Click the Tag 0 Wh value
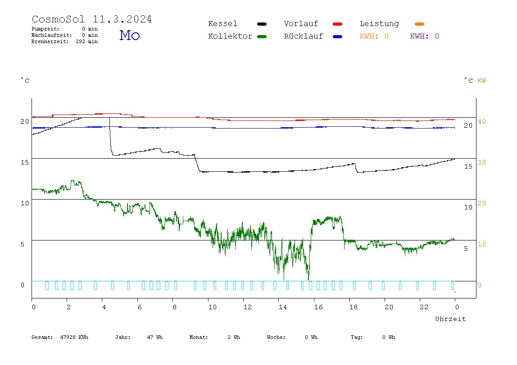The image size is (517, 365). pos(372,337)
